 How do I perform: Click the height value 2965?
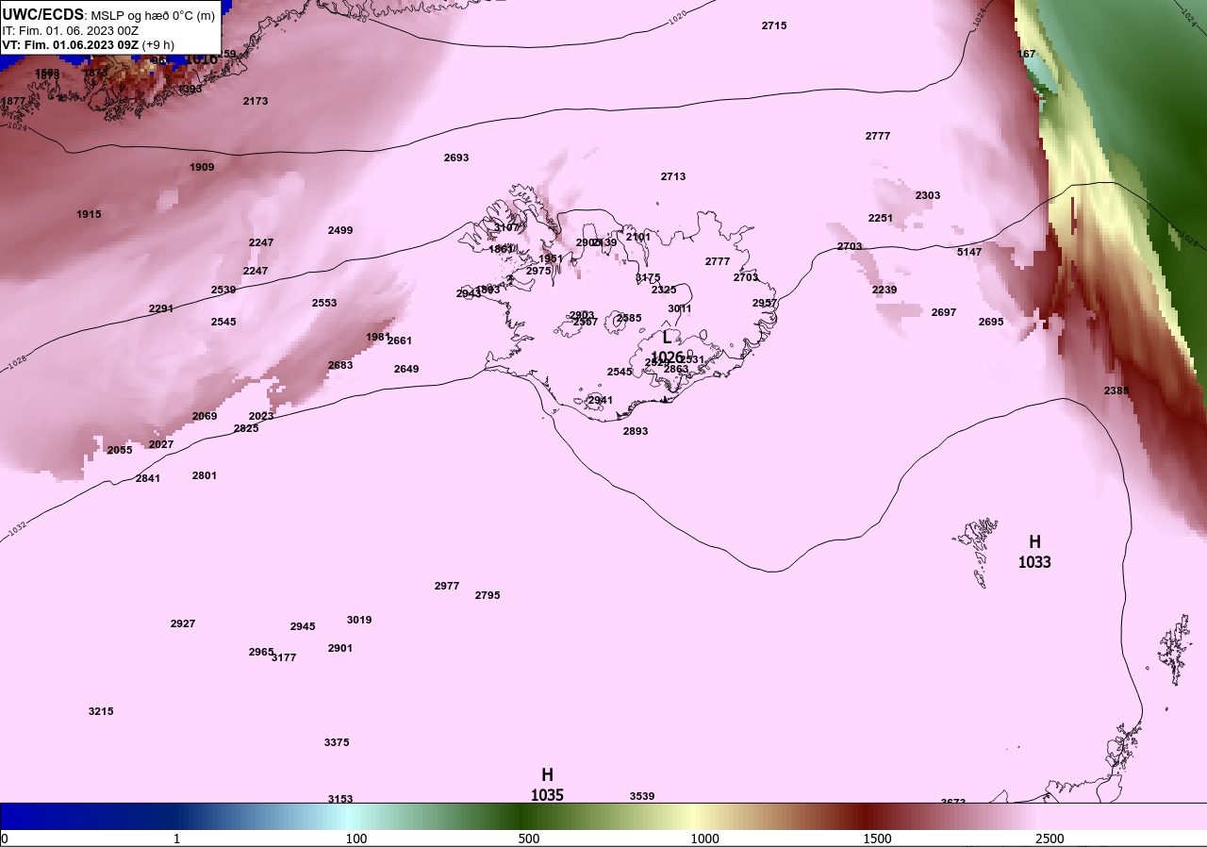pyautogui.click(x=261, y=652)
